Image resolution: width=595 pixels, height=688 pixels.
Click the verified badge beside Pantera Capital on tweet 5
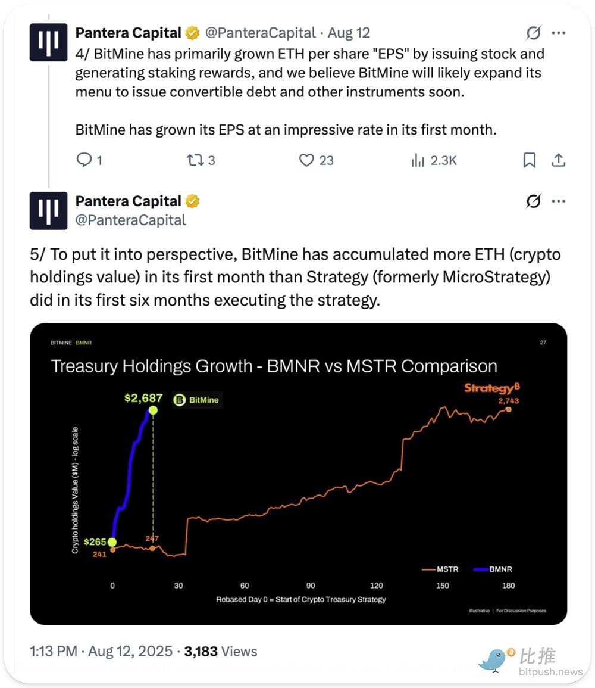click(x=192, y=201)
